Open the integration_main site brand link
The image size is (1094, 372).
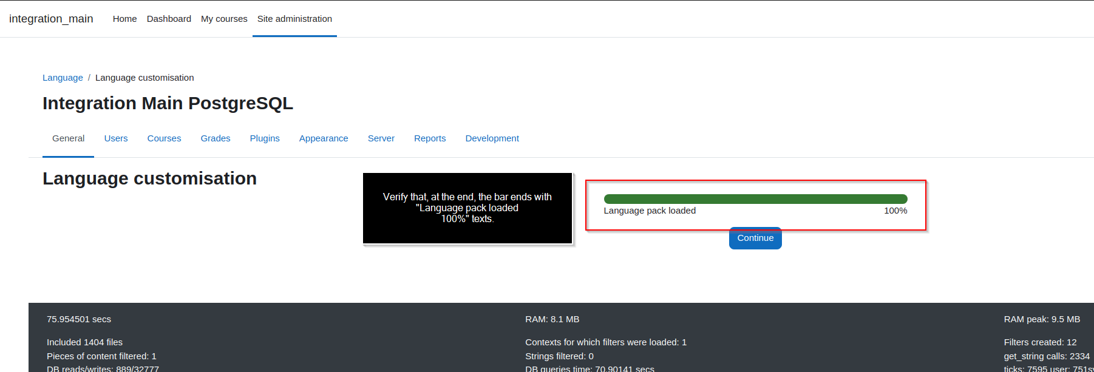(x=51, y=19)
